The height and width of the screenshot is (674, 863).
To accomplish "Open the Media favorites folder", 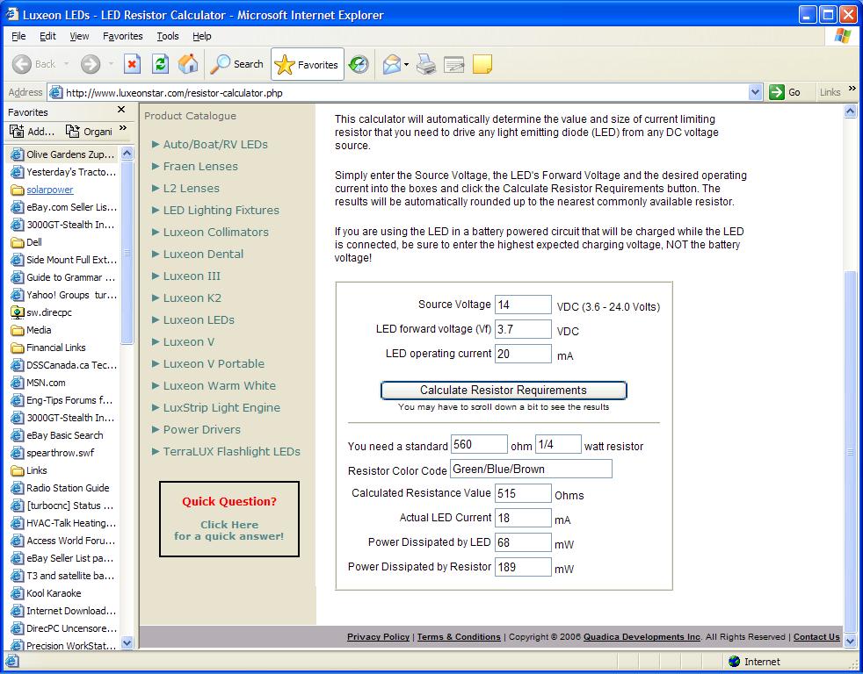I will [32, 330].
